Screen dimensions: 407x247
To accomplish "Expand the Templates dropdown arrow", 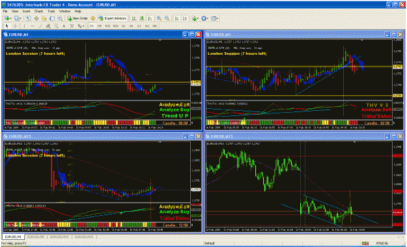I will point(218,18).
